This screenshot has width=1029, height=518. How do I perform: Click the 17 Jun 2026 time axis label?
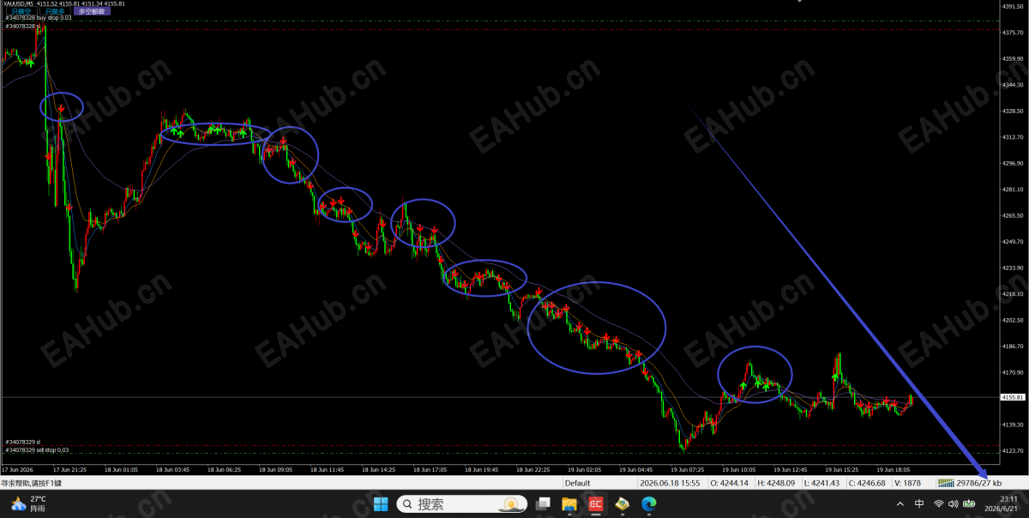[x=17, y=470]
